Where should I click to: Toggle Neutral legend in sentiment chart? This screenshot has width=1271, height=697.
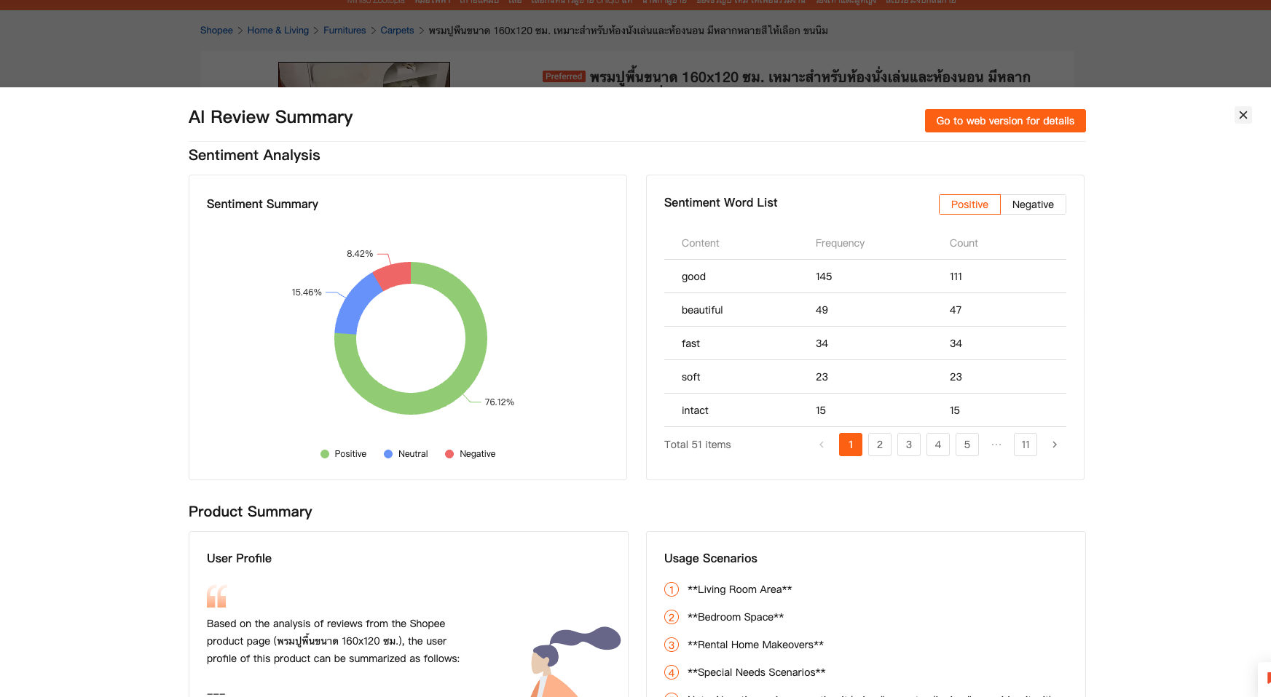tap(406, 454)
